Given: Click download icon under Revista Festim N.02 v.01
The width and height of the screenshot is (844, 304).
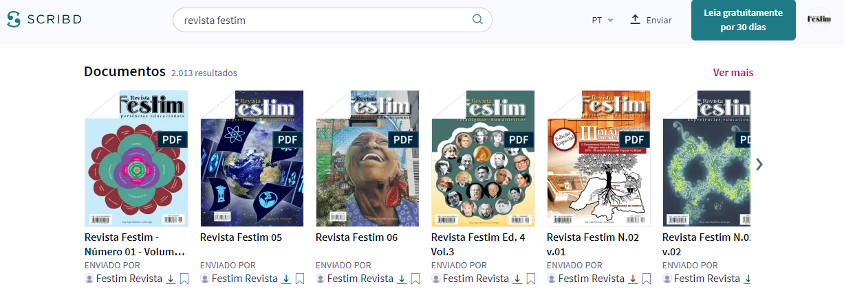Looking at the screenshot, I should [x=633, y=279].
